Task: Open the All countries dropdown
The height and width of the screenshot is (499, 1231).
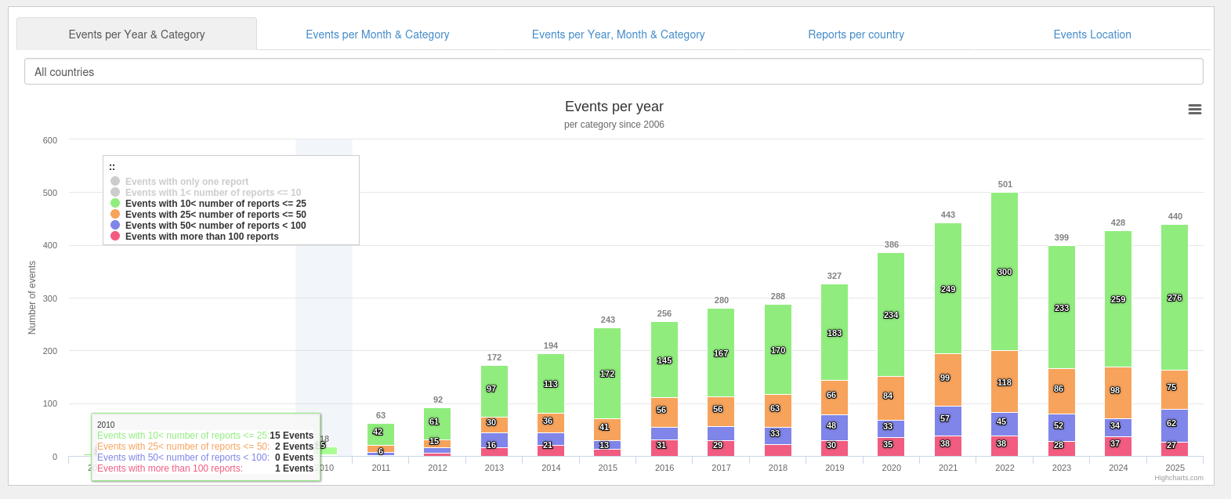Action: [614, 72]
